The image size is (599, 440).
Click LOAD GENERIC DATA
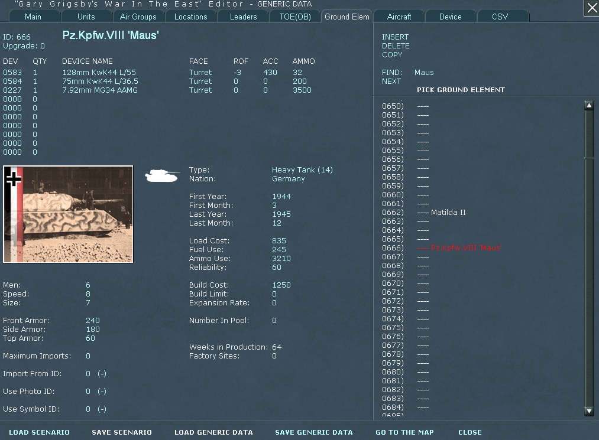tap(213, 432)
